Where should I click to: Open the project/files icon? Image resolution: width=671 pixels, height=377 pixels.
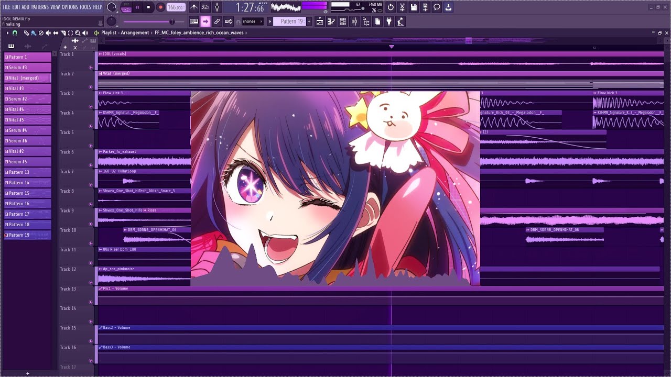(x=377, y=21)
